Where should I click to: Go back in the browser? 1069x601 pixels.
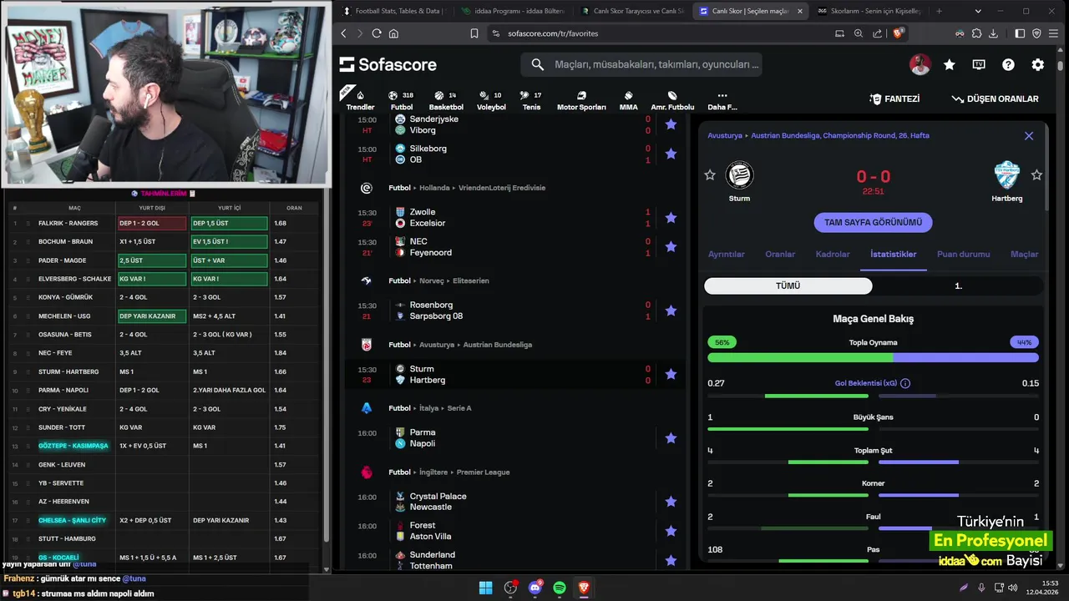(343, 33)
